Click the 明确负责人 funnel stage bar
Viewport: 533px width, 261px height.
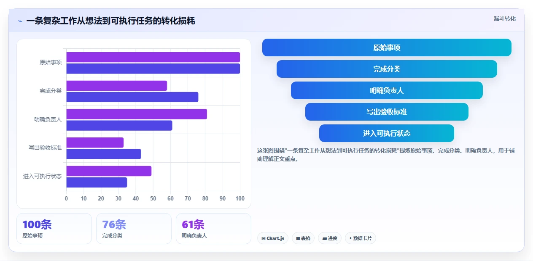pyautogui.click(x=387, y=90)
